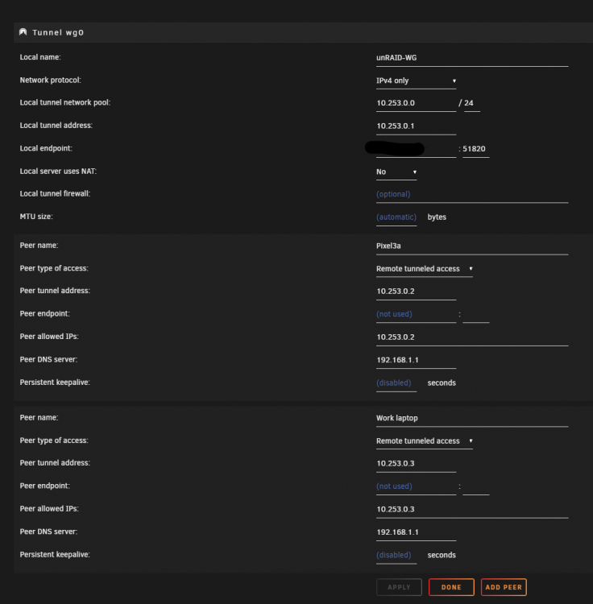Click the APPLY button
Image resolution: width=593 pixels, height=604 pixels.
(x=399, y=587)
